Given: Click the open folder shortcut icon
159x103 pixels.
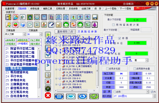Looking at the screenshot, I should coord(16,17).
